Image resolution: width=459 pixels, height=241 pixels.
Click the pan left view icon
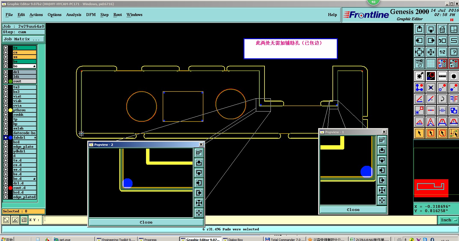[x=419, y=41]
